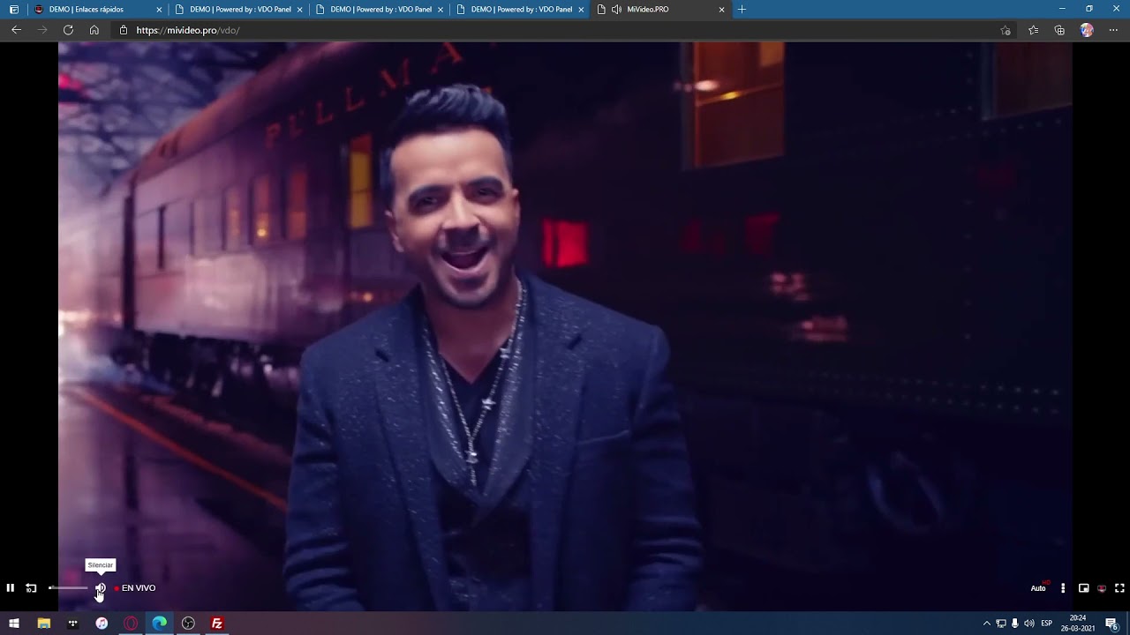1130x635 pixels.
Task: Go to the browser home page
Action: tap(94, 30)
